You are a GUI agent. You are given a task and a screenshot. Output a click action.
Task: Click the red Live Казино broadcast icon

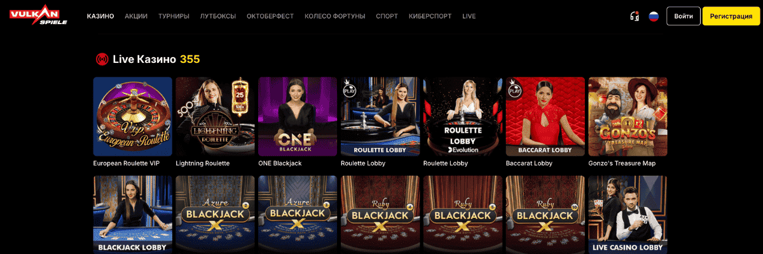point(102,59)
